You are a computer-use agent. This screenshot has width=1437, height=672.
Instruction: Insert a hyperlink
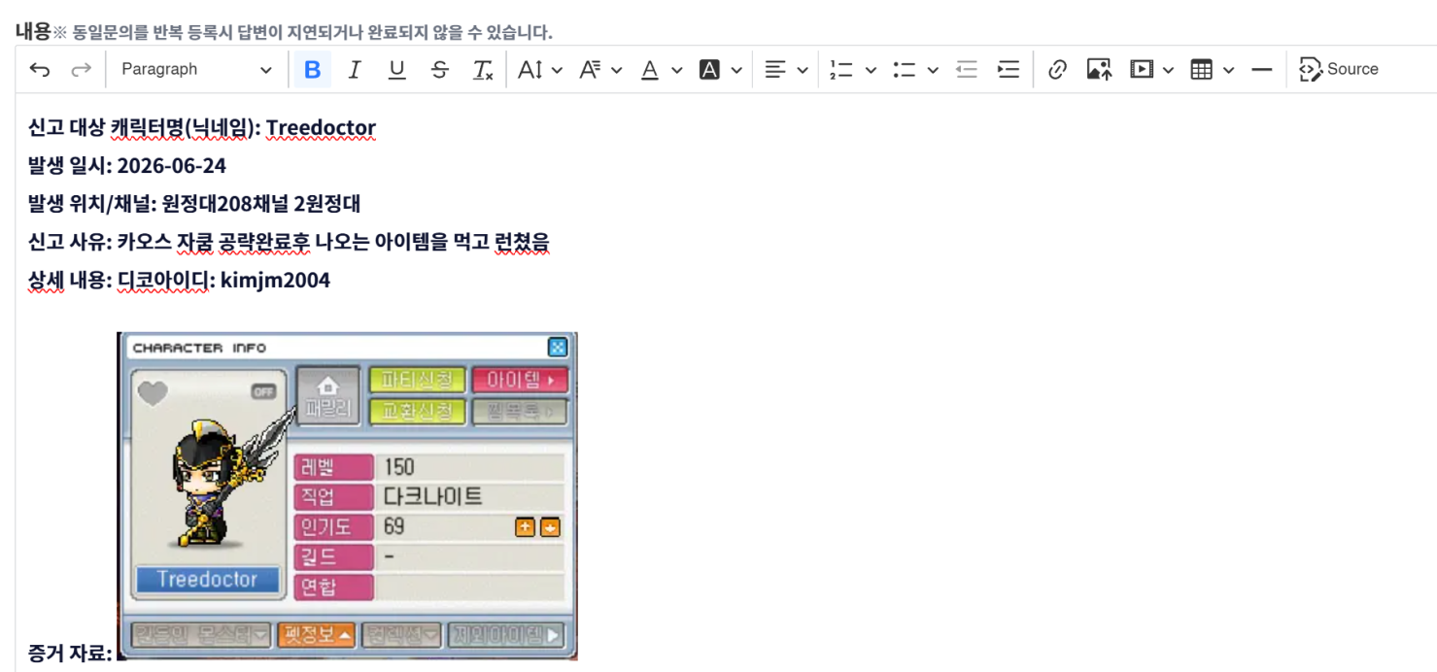point(1057,69)
